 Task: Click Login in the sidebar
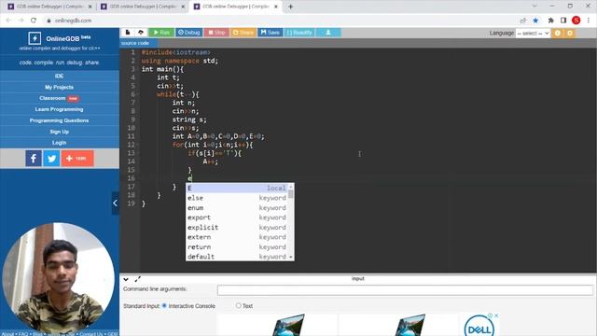59,143
